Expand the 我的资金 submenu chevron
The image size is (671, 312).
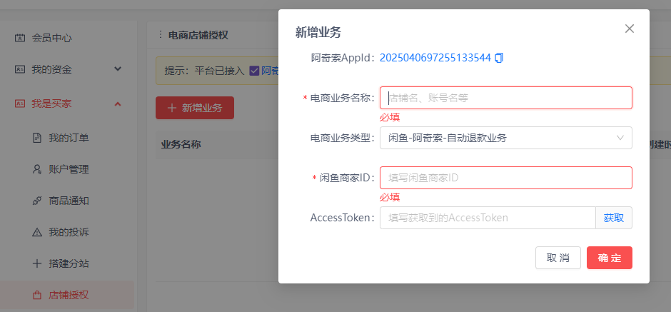coord(118,69)
